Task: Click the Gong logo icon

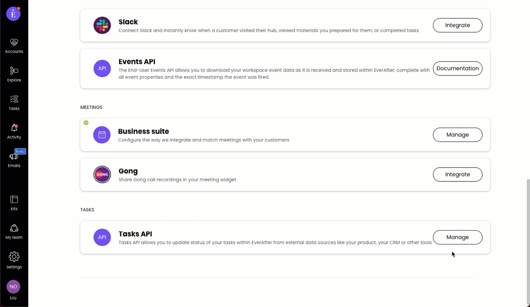Action: pos(102,174)
